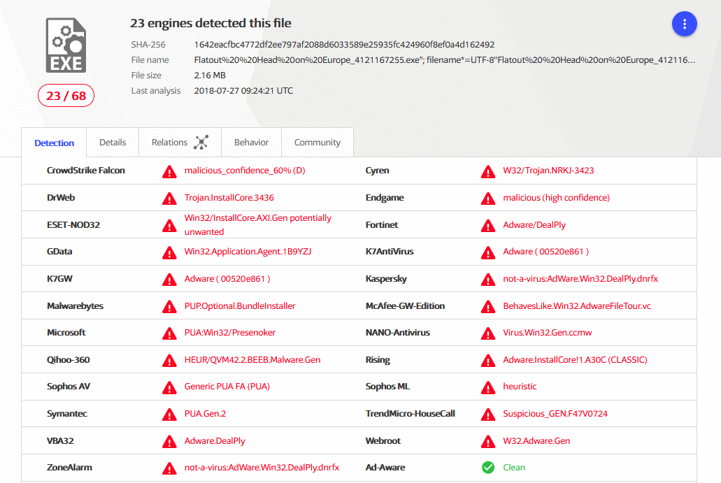Click the Adware.InstallCore!1.A30C (CLASSIC) result
The image size is (721, 483).
pos(575,360)
